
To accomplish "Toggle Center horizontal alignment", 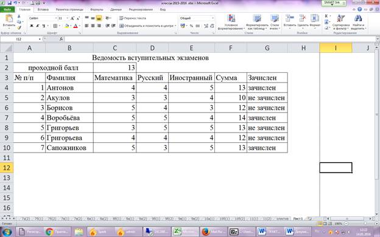I will point(93,26).
